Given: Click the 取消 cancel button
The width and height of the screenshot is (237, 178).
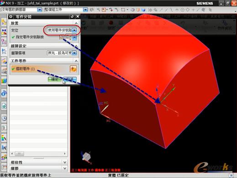Looking at the screenshot, I should [70, 79].
